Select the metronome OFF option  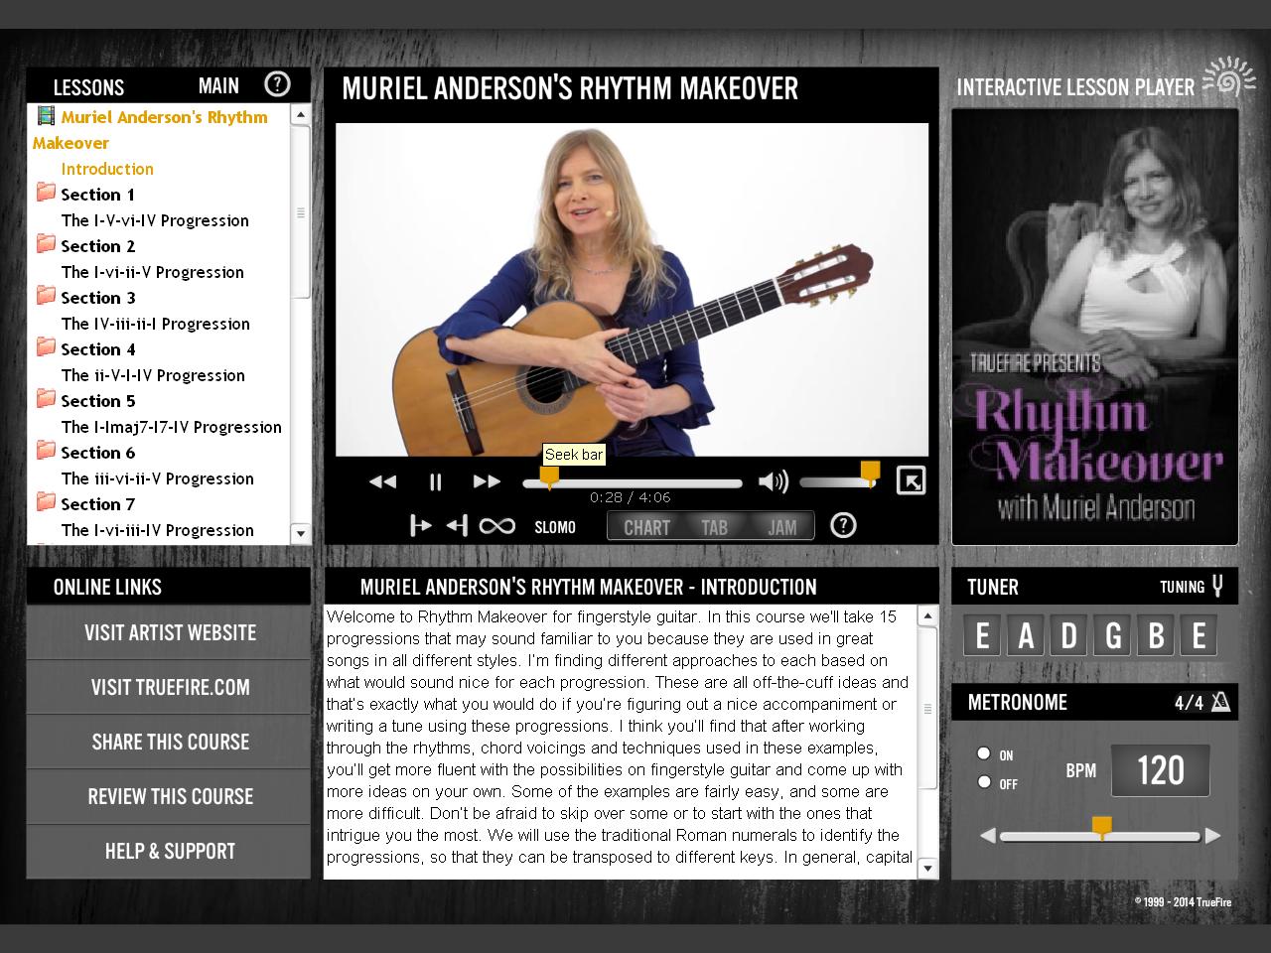pyautogui.click(x=984, y=782)
